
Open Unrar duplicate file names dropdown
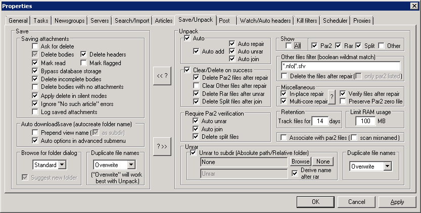[387, 166]
